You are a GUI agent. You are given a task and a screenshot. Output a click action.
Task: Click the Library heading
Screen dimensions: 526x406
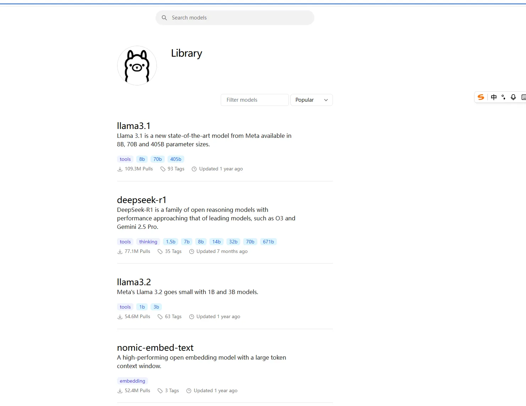(187, 53)
